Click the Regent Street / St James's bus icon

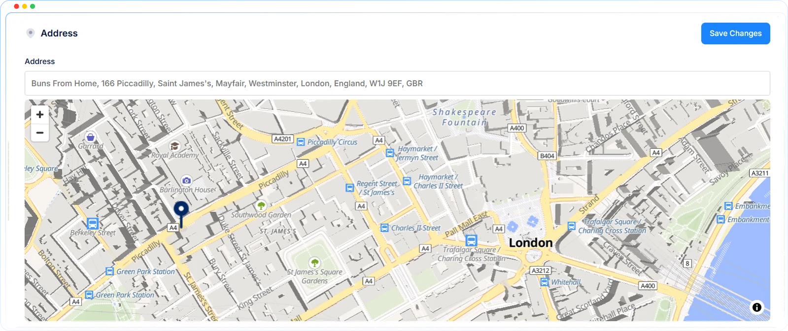pos(349,188)
